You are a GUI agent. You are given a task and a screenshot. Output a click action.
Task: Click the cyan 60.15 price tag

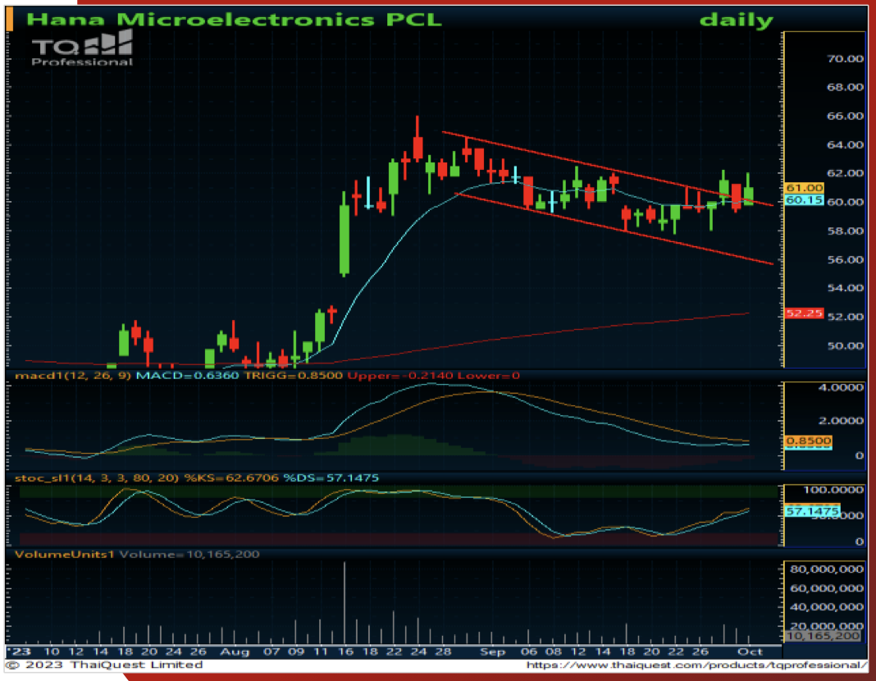[x=804, y=199]
